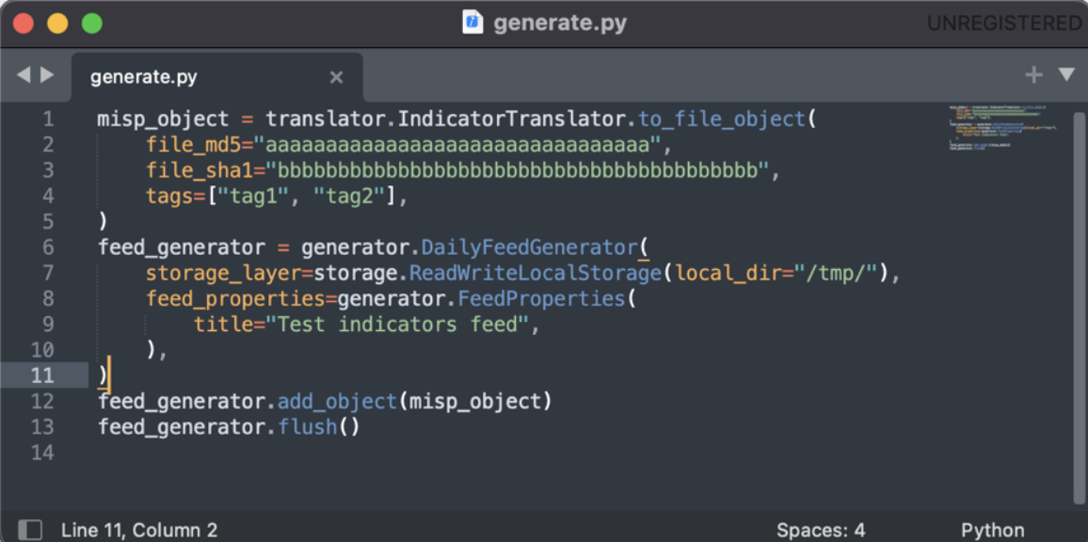Close the generate.py tab
Screen dimensions: 1088x542
(336, 77)
